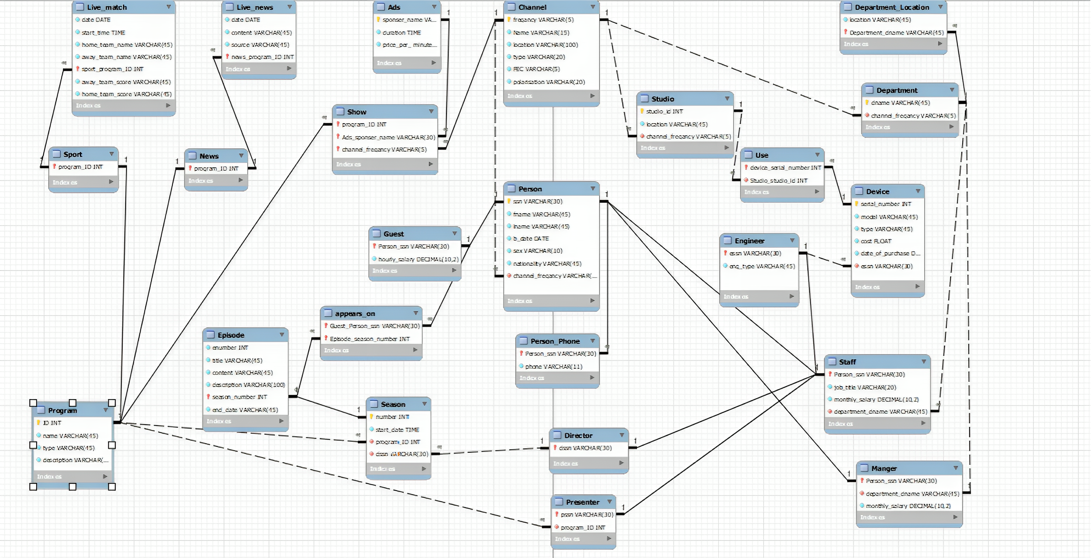The image size is (1091, 558).
Task: Click the Department_Location table title
Action: [x=892, y=7]
